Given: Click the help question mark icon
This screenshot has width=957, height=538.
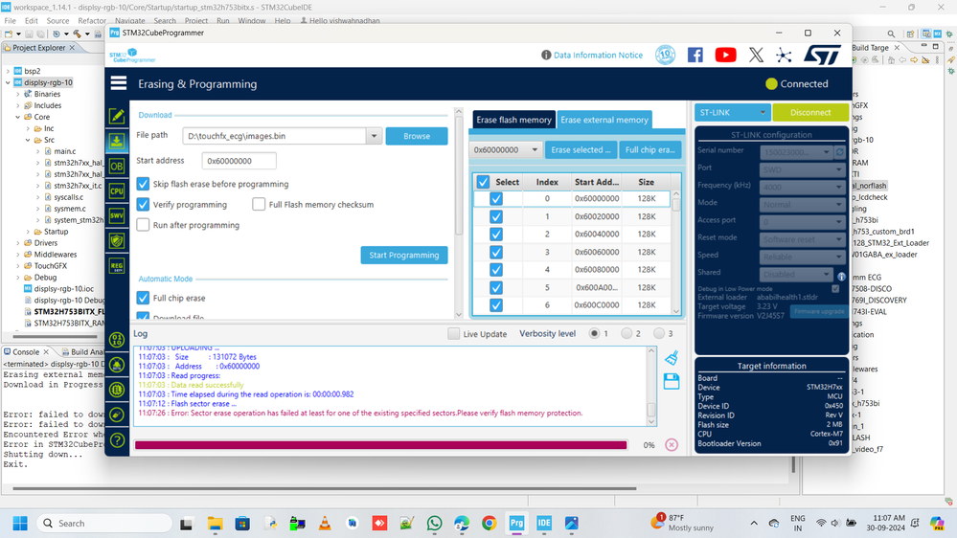Looking at the screenshot, I should coord(118,439).
